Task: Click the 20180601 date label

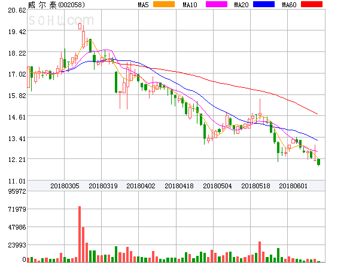Action: pos(293,186)
